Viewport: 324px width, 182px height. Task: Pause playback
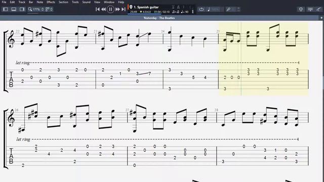[110, 9]
